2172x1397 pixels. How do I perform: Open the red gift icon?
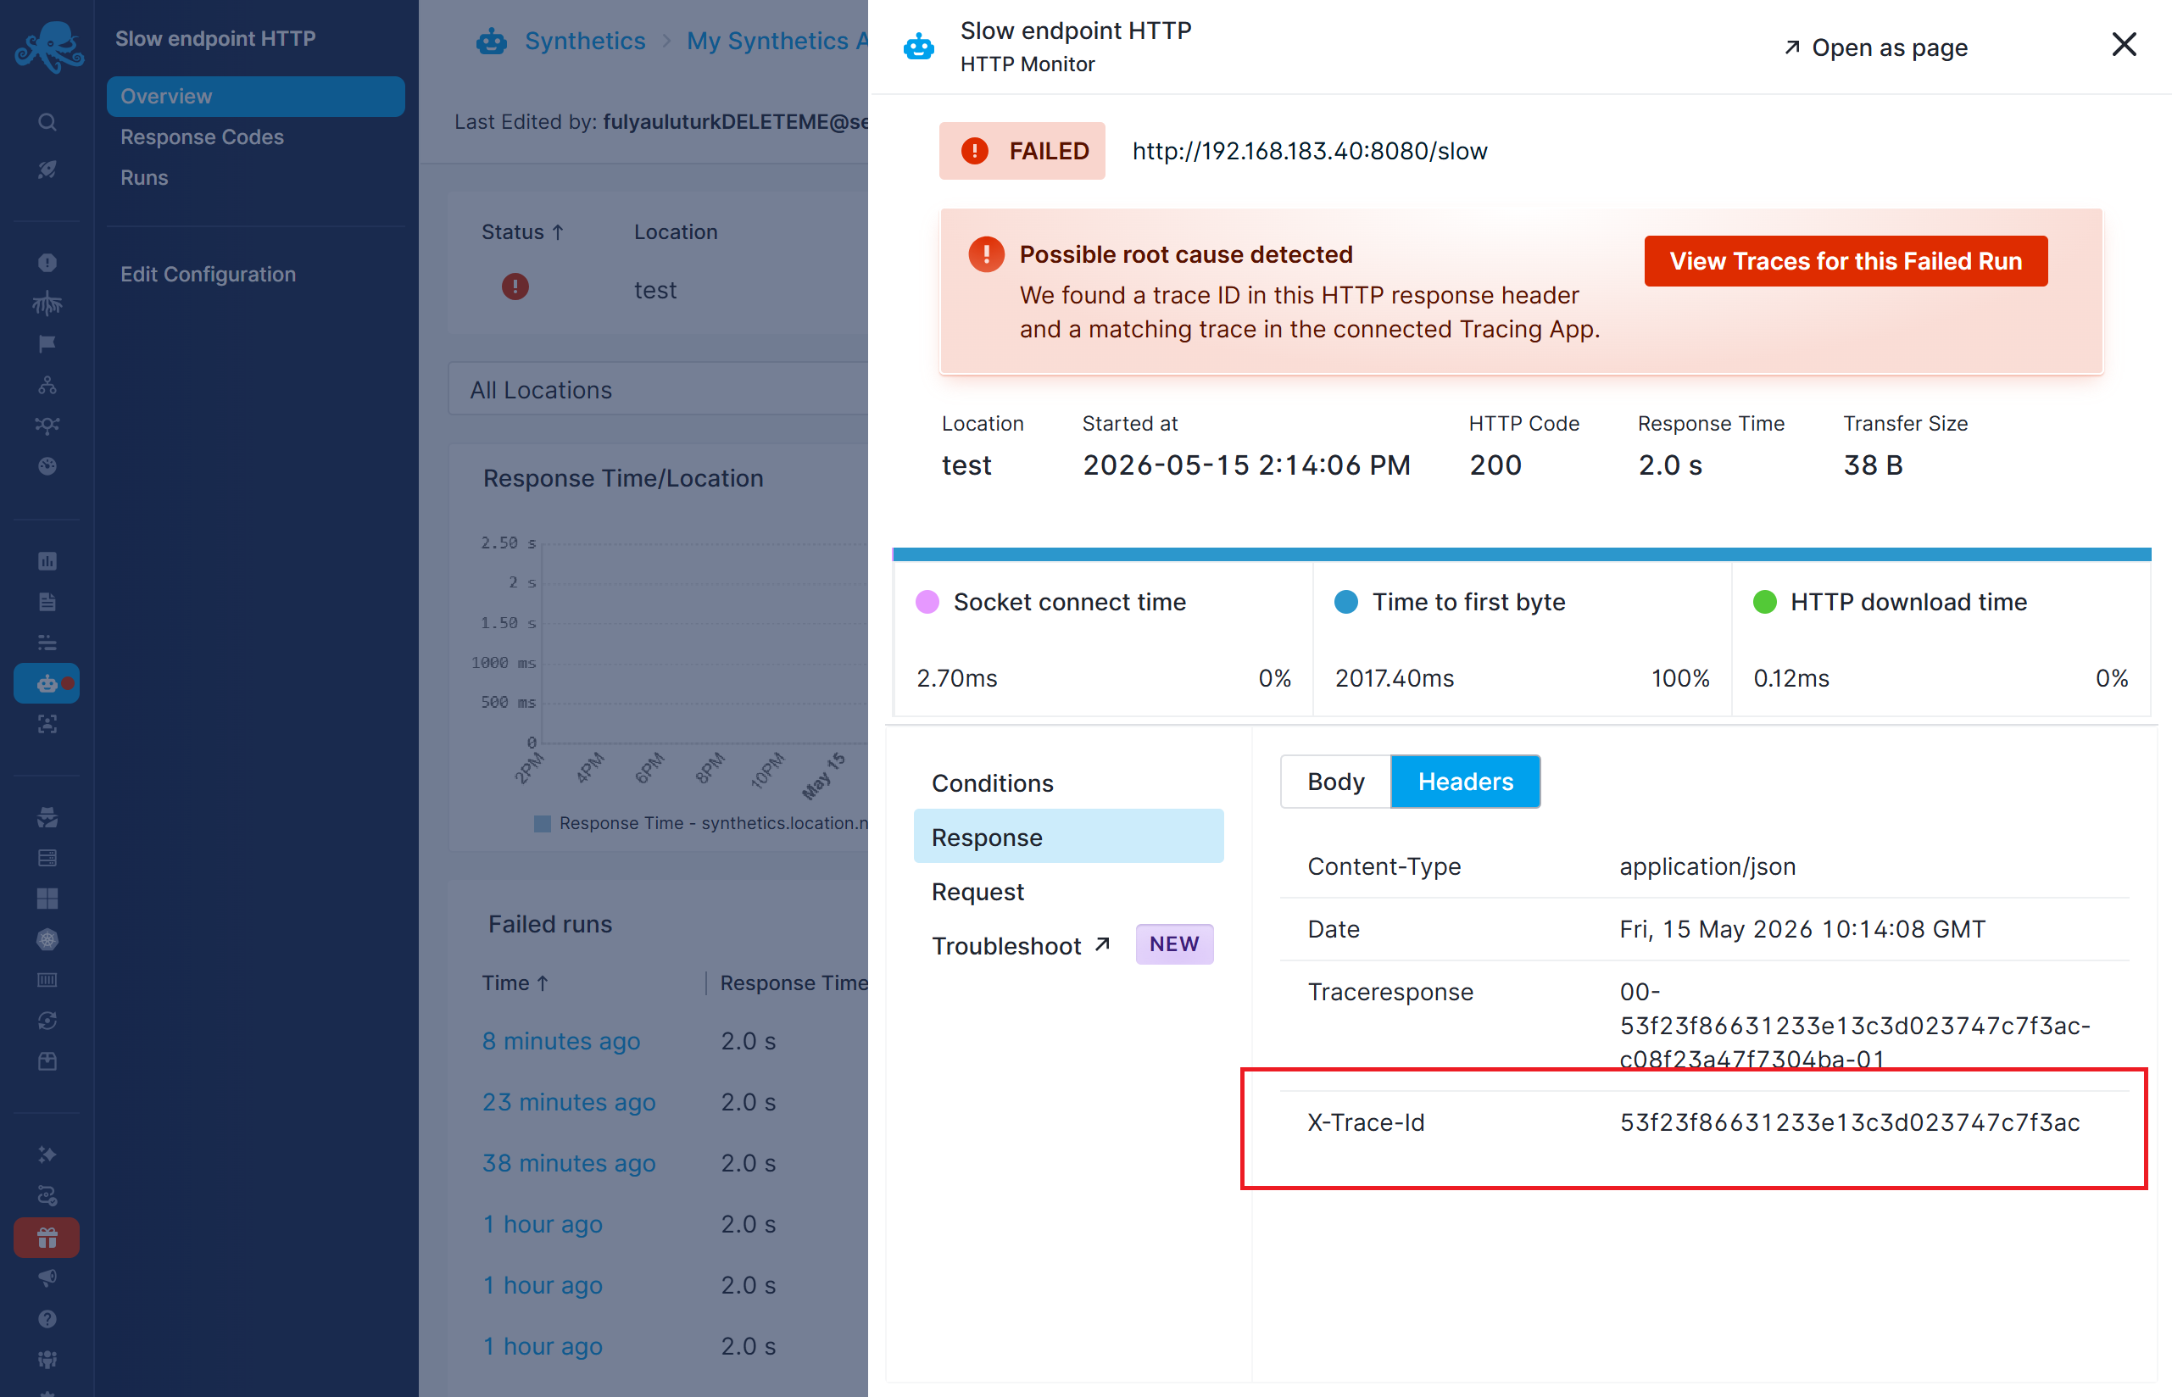point(47,1238)
